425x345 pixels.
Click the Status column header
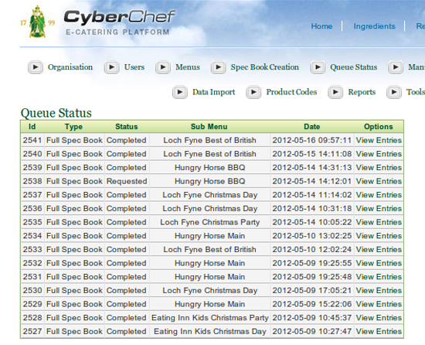pos(127,127)
